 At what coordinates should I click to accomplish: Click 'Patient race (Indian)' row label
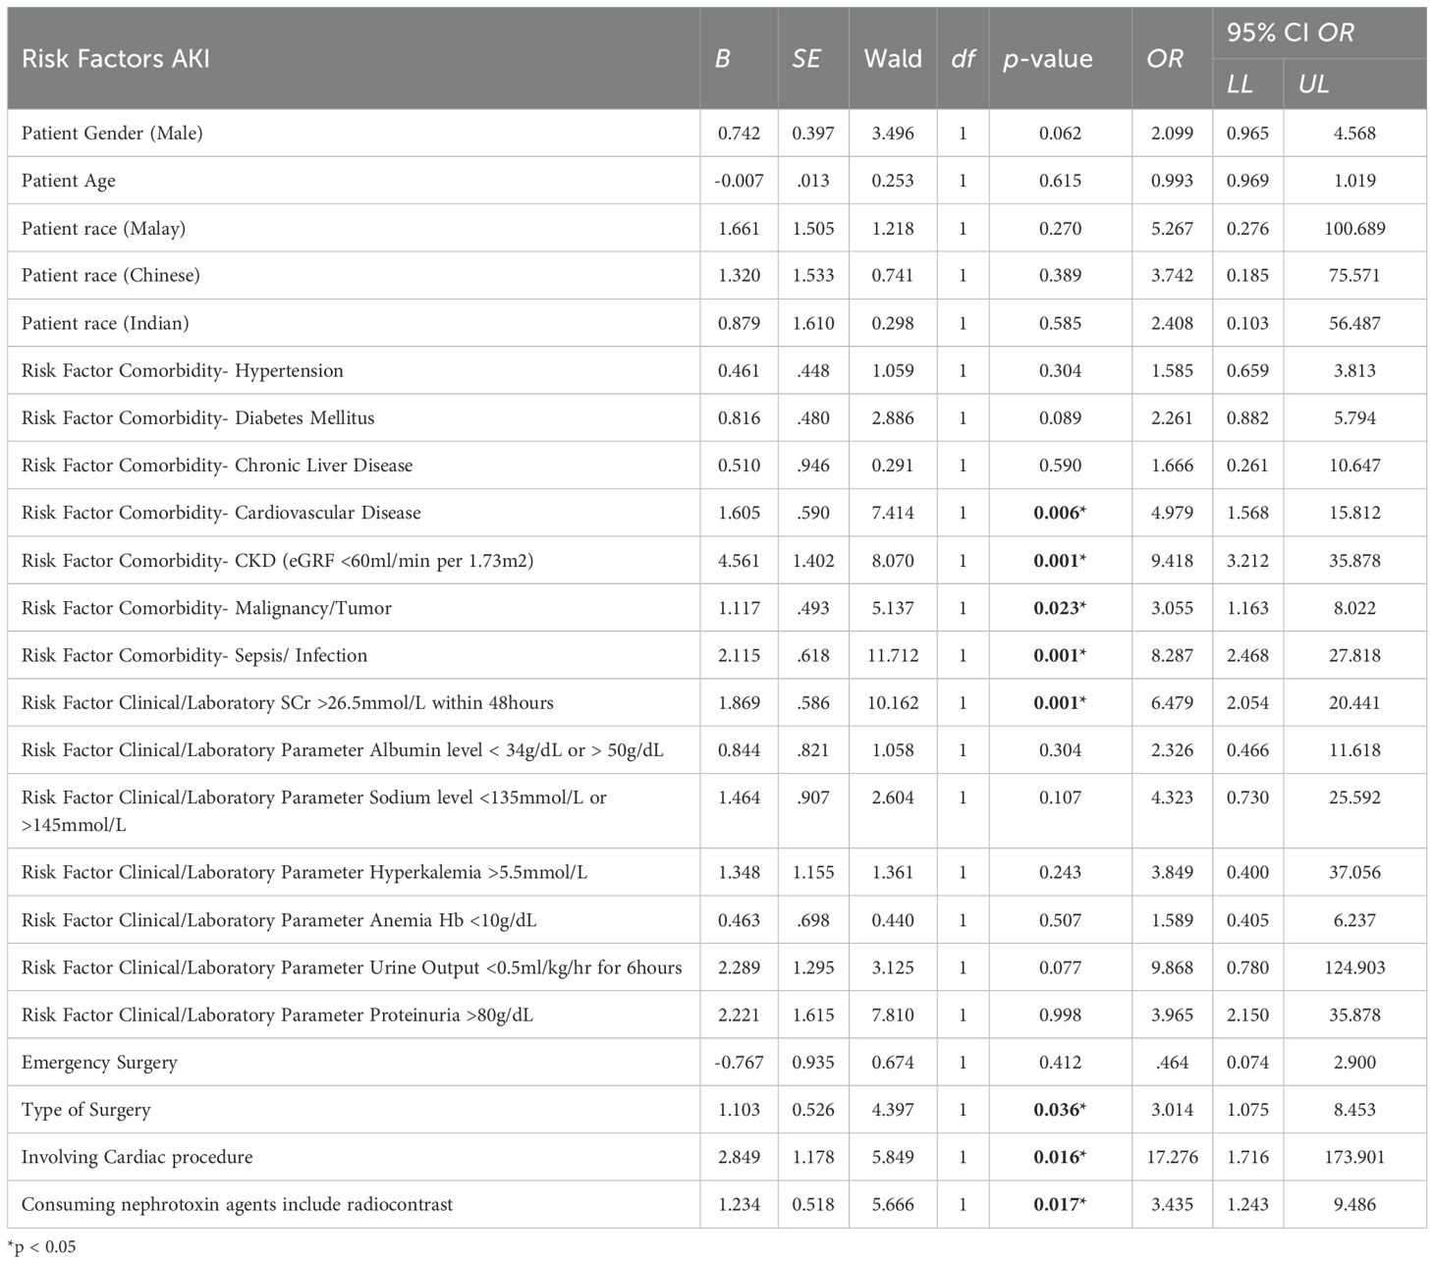105,323
